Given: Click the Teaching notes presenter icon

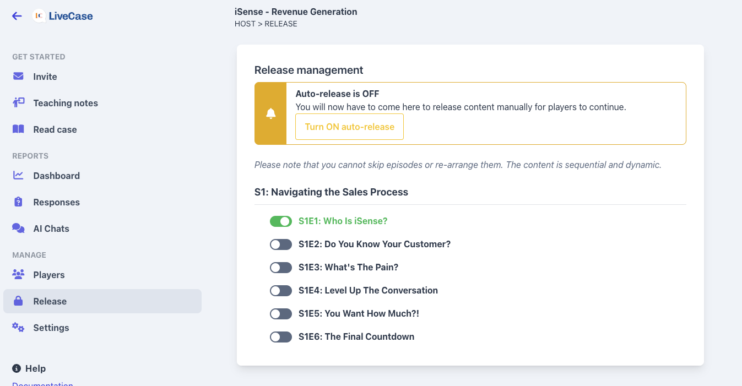Looking at the screenshot, I should pos(18,102).
